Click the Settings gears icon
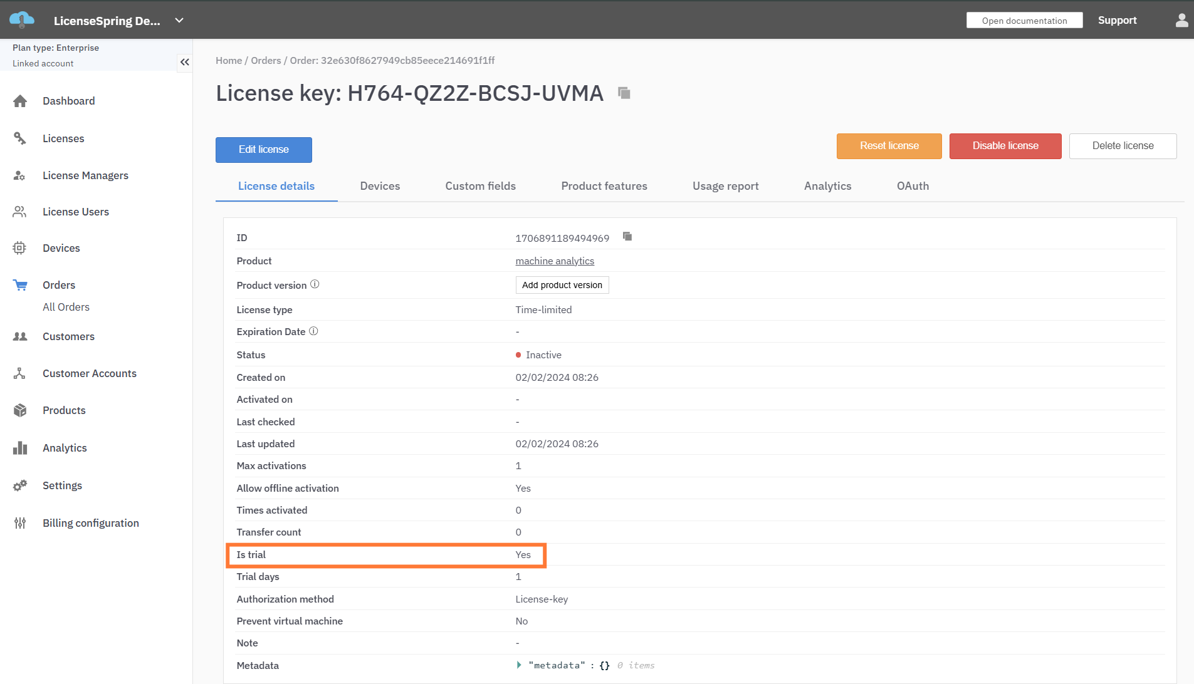 coord(20,485)
